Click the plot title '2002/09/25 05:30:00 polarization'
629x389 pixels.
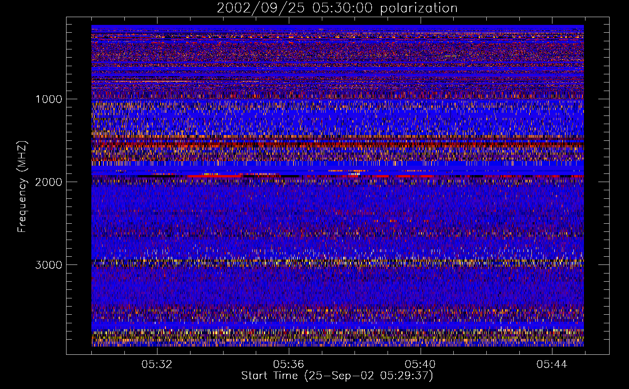pyautogui.click(x=337, y=8)
